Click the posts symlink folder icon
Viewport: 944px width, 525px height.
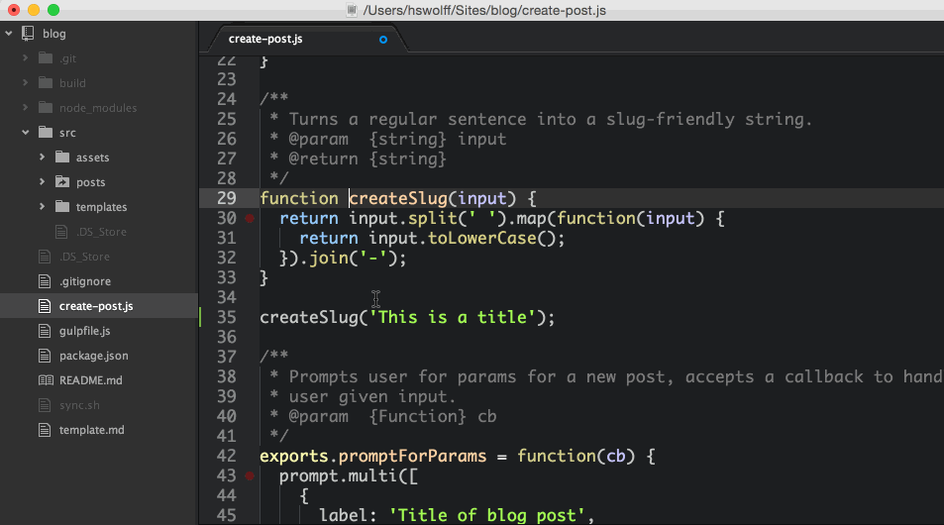coord(61,182)
